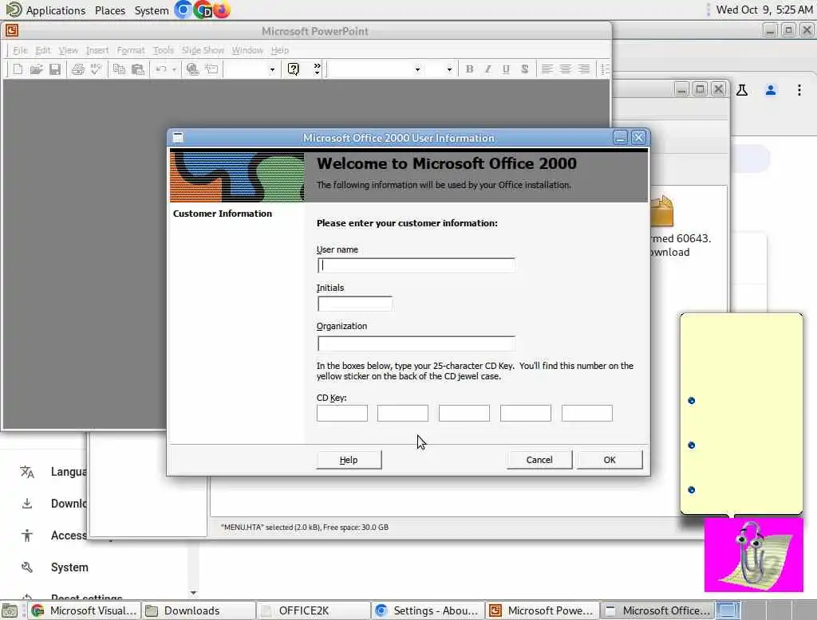
Task: Open the System menu in top panel
Action: click(x=152, y=10)
